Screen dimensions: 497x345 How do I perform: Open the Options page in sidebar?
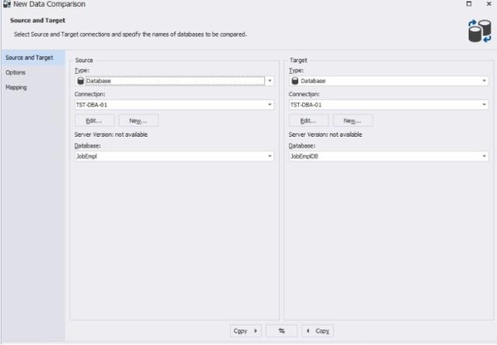pyautogui.click(x=16, y=72)
